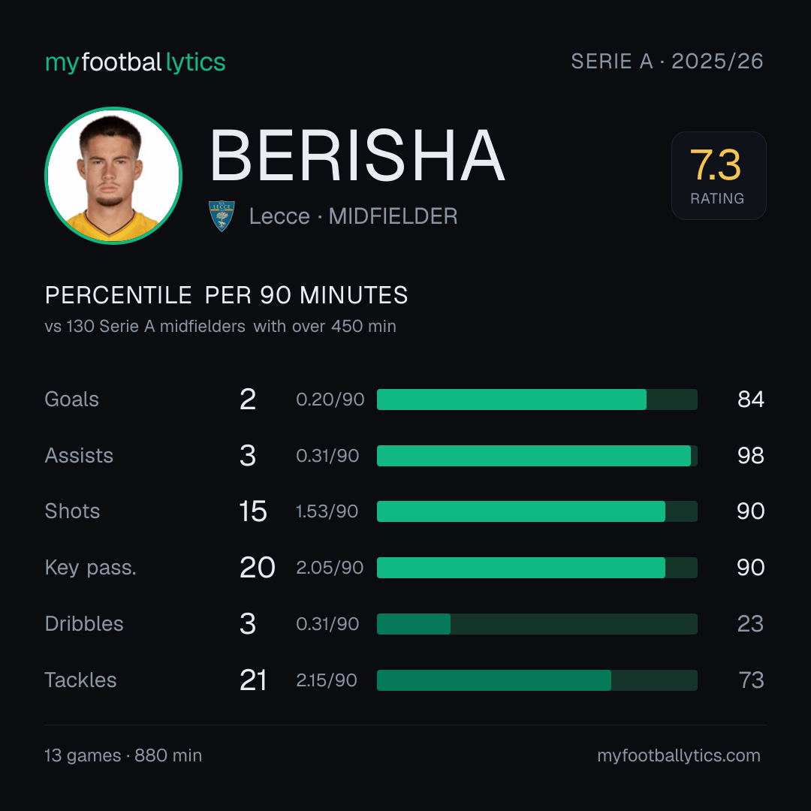Click the Tackles percentile bar

(x=537, y=680)
